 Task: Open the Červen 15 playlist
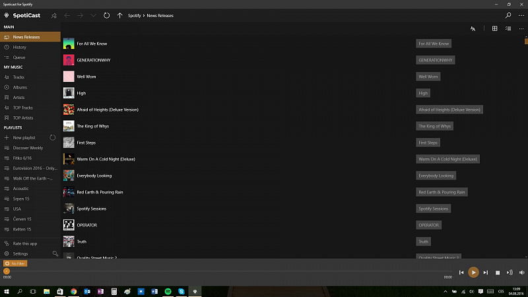point(30,219)
